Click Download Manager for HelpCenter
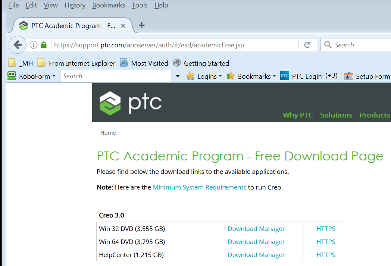This screenshot has height=266, width=391. click(256, 255)
